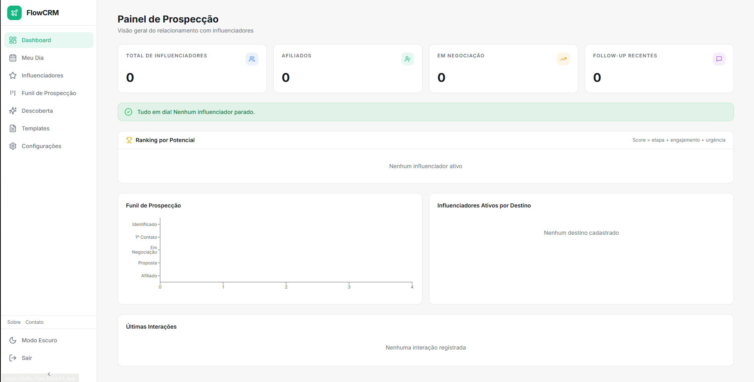This screenshot has width=754, height=382.
Task: Click the 'Score = etapa + engajamento + urgência' note
Action: coord(679,140)
